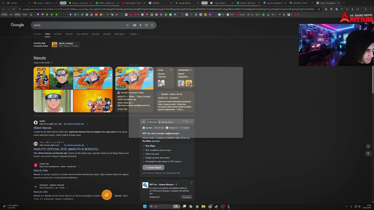Screen dimensions: 374x210
Task: Click the orange Naruto floating icon
Action: click(x=107, y=195)
